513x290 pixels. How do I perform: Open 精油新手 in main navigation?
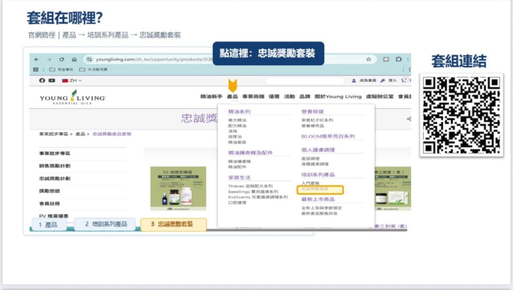coord(211,96)
